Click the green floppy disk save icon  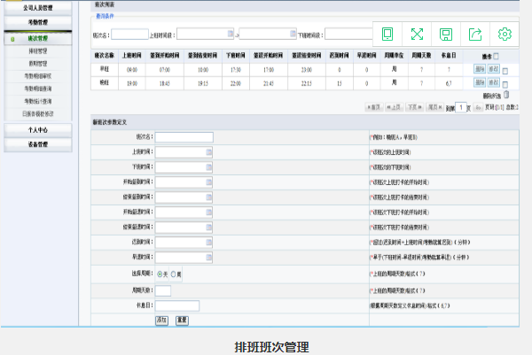click(x=446, y=35)
